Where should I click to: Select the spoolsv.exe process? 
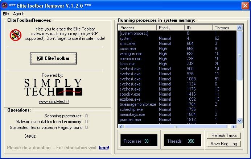[x=177, y=94]
